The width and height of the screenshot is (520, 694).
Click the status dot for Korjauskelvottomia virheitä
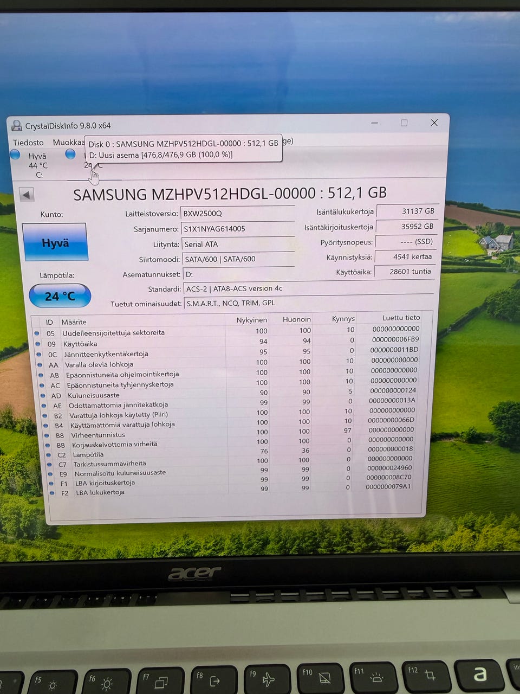47,445
